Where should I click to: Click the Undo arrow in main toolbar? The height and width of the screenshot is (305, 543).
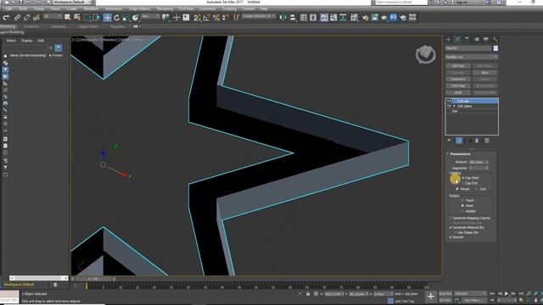pyautogui.click(x=6, y=17)
